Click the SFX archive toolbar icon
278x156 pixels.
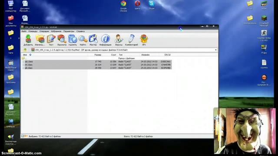click(x=144, y=40)
